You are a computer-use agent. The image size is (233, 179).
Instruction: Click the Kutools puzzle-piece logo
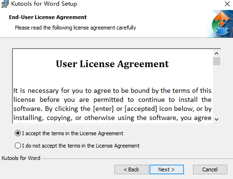(221, 24)
